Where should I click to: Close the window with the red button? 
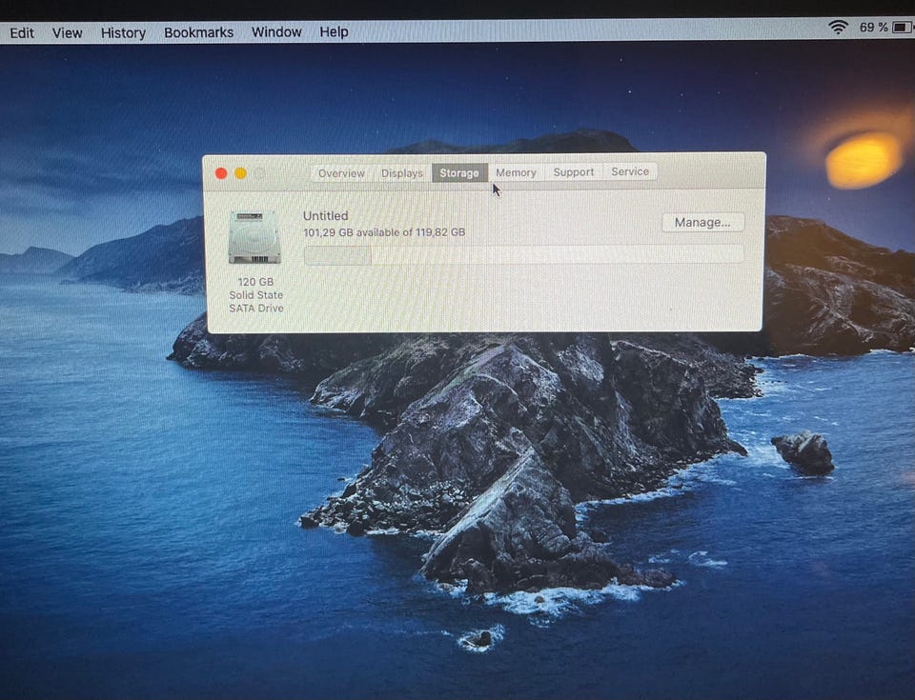[x=221, y=173]
